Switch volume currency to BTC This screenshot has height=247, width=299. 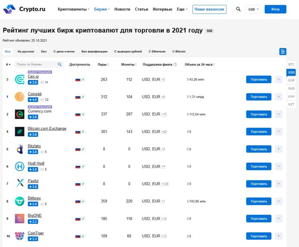point(291,65)
